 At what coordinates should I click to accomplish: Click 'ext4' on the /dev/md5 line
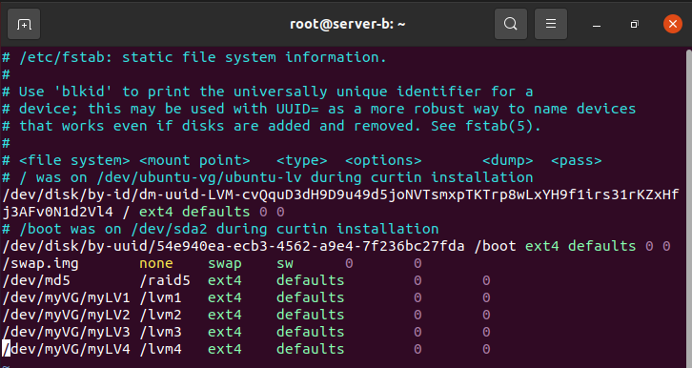click(225, 280)
